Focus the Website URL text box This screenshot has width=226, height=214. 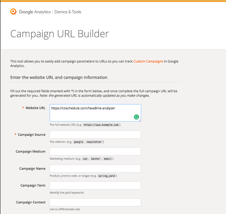95,113
